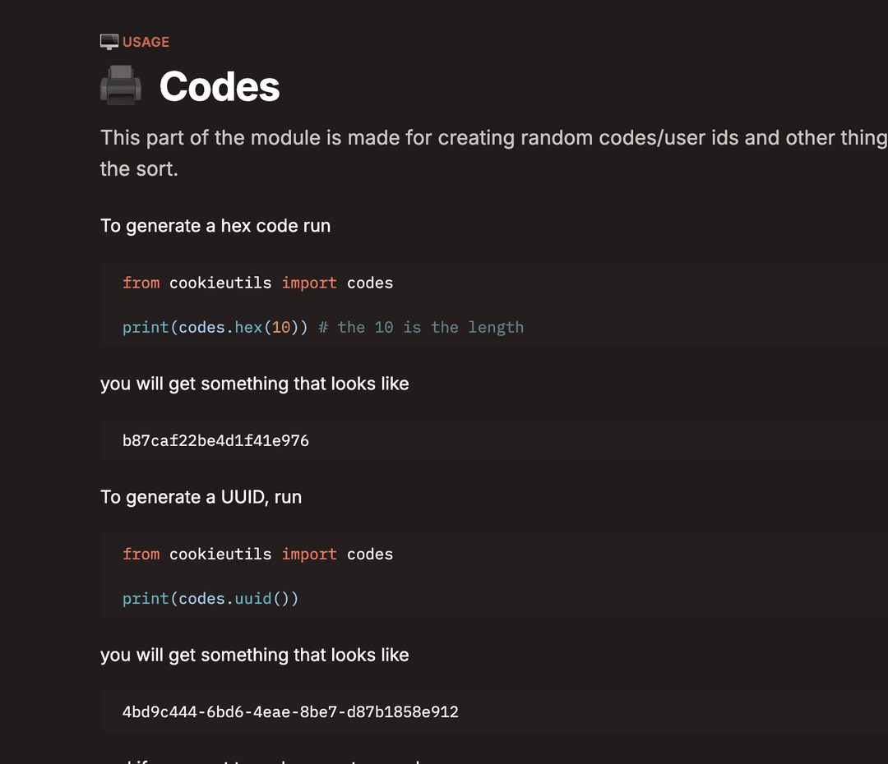Click 'codes' on the UUID block import line
Image resolution: width=888 pixels, height=764 pixels.
coord(370,554)
